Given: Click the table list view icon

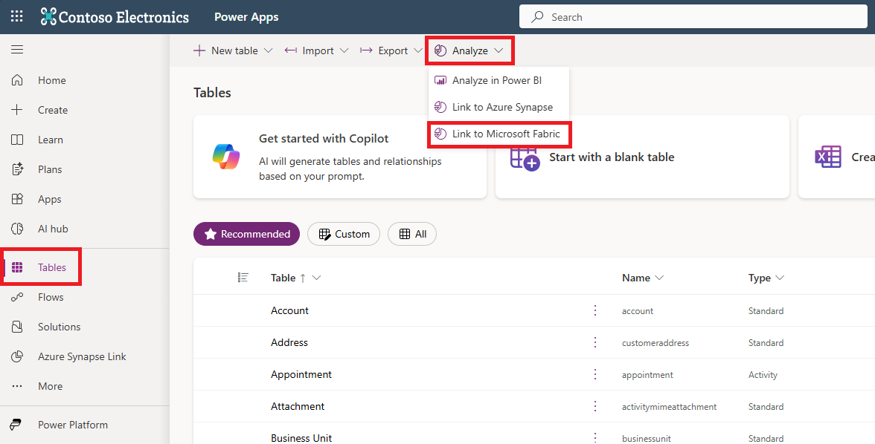Looking at the screenshot, I should pos(243,278).
